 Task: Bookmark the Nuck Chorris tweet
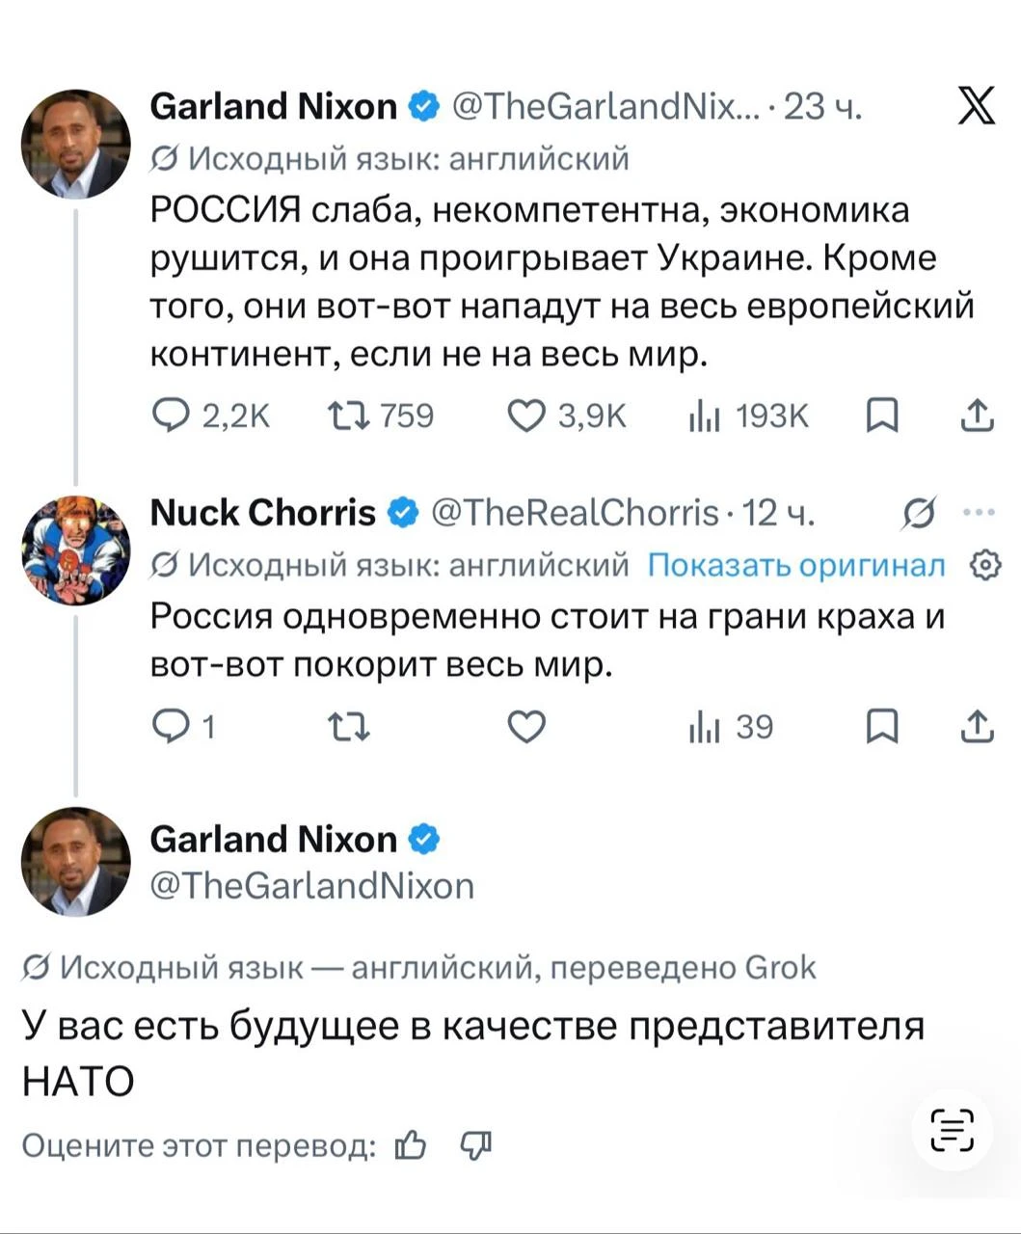point(882,727)
